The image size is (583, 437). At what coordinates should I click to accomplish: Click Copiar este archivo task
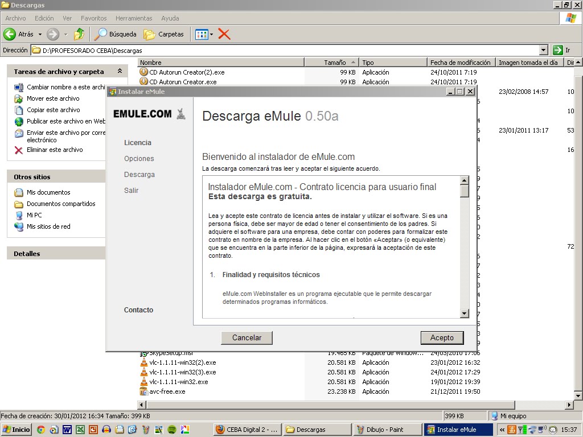pyautogui.click(x=47, y=110)
